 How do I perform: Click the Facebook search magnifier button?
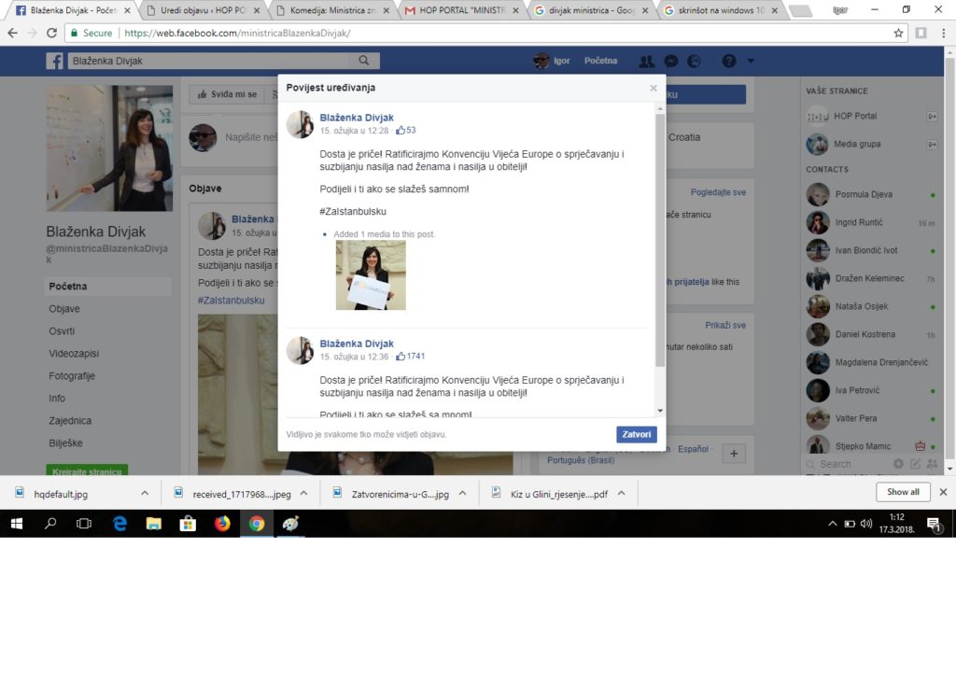[363, 61]
